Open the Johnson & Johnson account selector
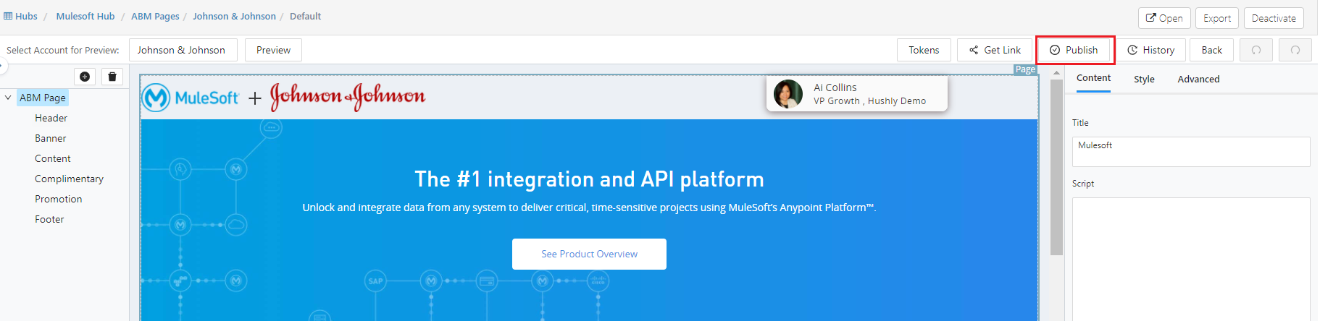Screen dimensions: 1320x321 pos(183,50)
